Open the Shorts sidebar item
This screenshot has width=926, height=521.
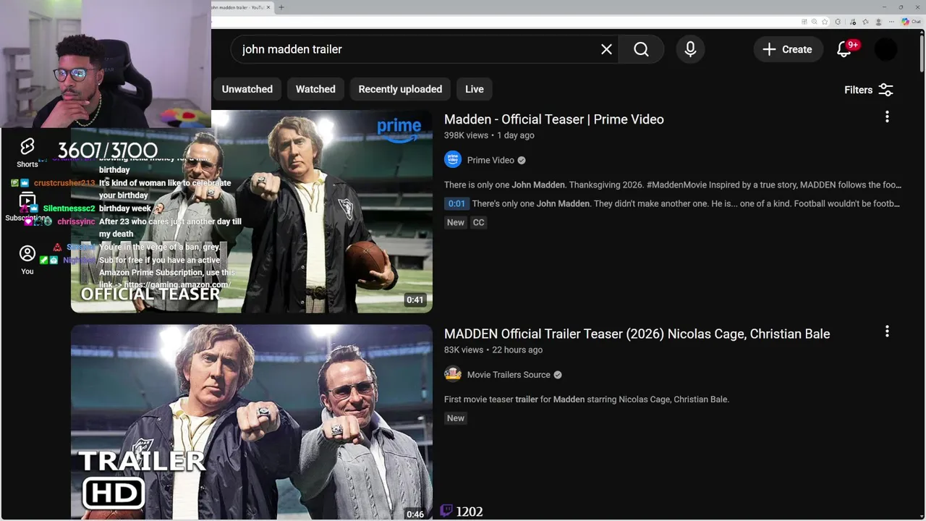pyautogui.click(x=27, y=153)
